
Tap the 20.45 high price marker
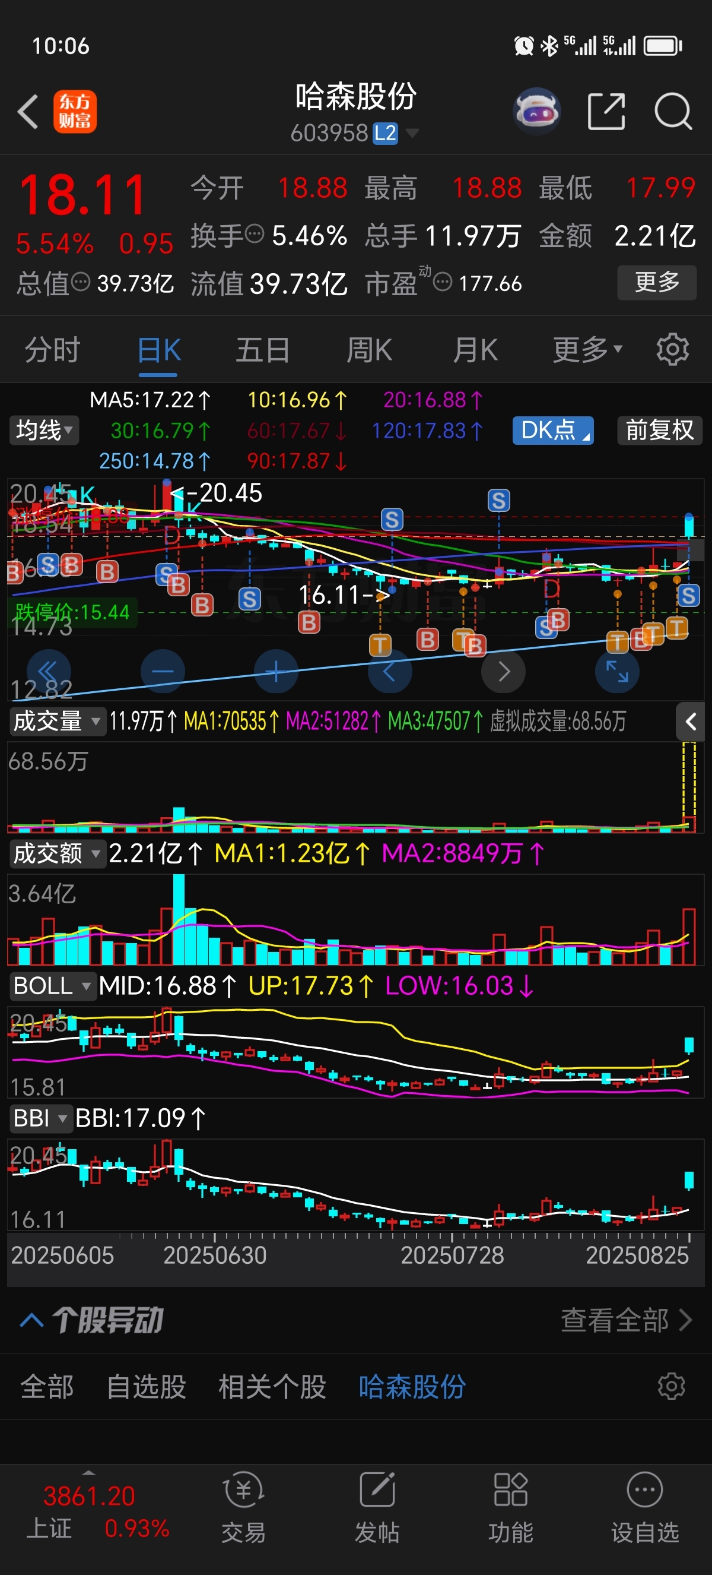pos(217,493)
